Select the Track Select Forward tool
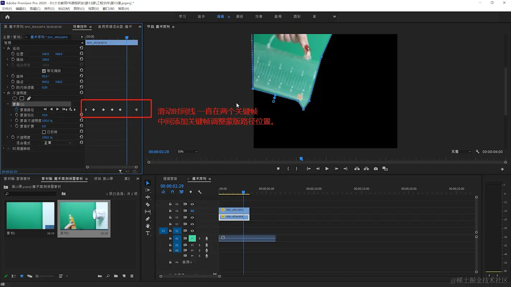 tap(147, 190)
